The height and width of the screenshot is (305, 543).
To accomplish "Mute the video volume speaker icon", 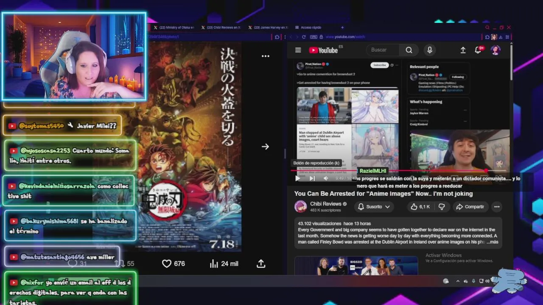I will (326, 178).
